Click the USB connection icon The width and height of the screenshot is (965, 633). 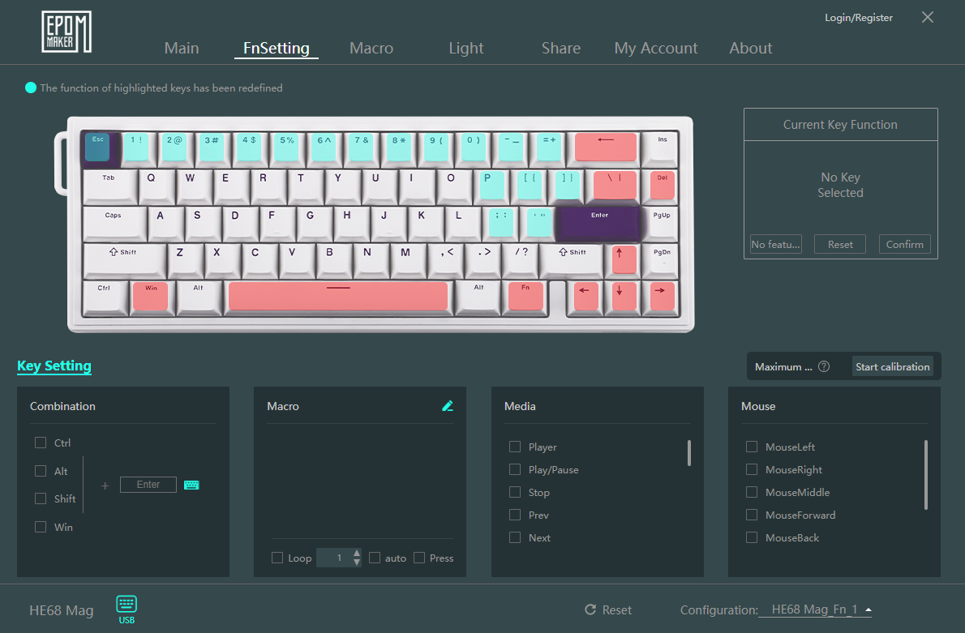[x=127, y=609]
